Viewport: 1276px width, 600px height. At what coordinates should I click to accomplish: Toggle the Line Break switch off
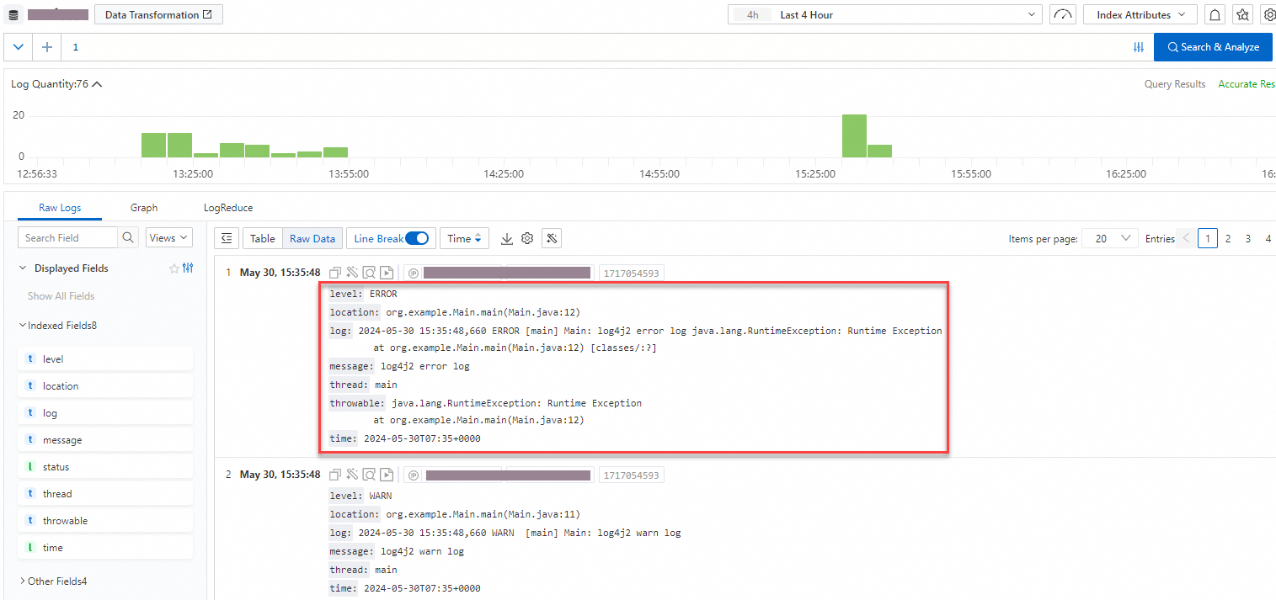[x=417, y=239]
